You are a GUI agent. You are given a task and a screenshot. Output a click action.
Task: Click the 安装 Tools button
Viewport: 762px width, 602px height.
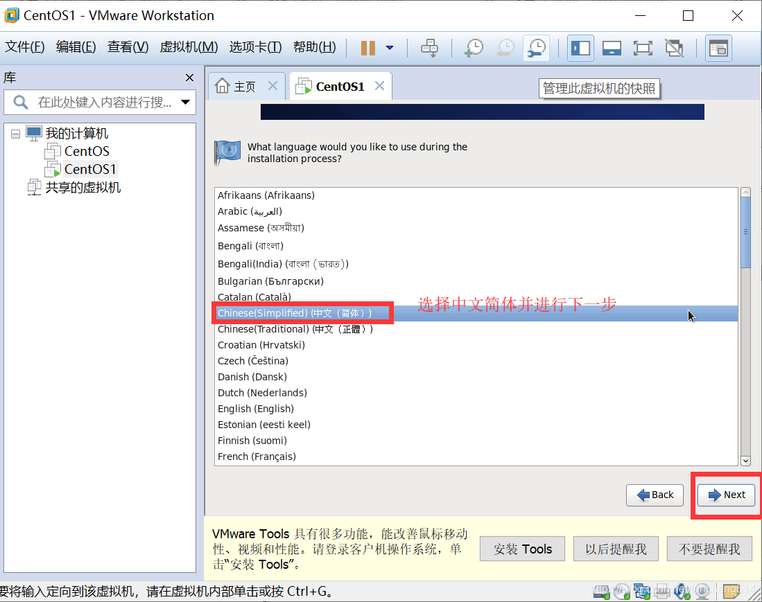tap(522, 549)
